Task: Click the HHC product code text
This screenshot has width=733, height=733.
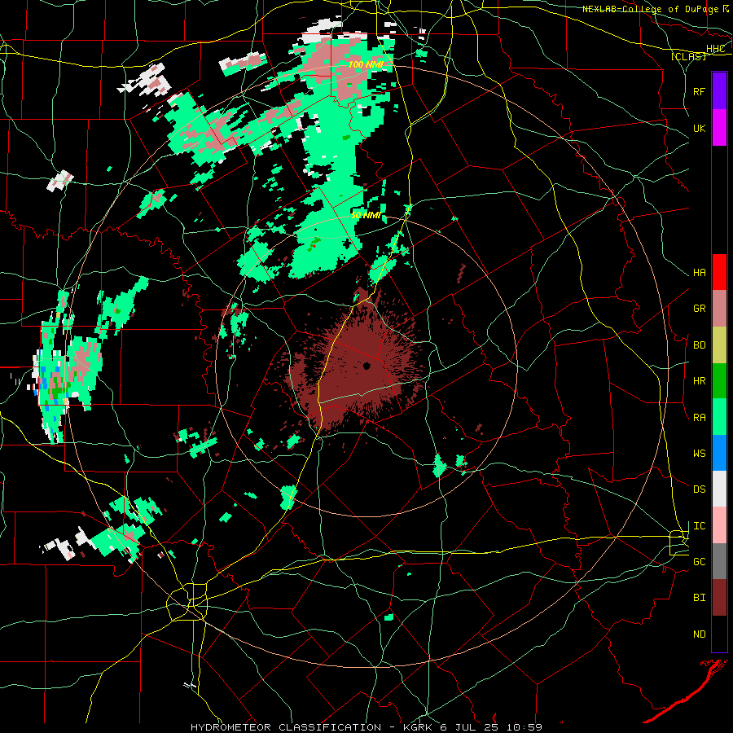Action: point(715,49)
